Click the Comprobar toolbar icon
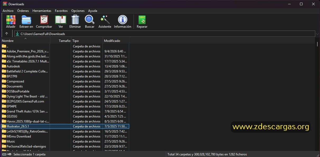The image size is (320, 157). coord(44,20)
